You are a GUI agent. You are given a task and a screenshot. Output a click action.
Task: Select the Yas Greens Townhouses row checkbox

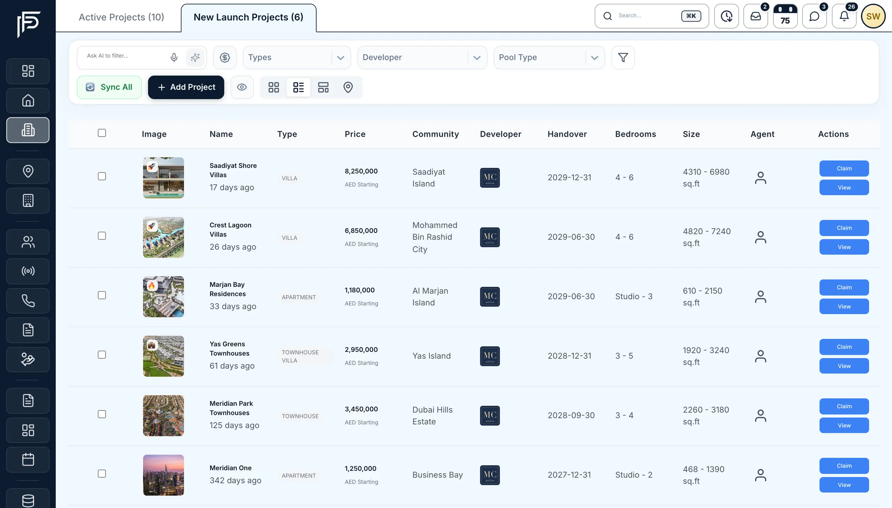[102, 355]
